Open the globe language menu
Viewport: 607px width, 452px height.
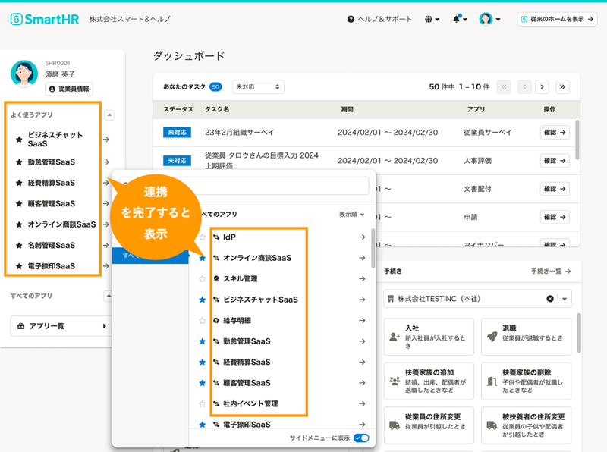(432, 19)
